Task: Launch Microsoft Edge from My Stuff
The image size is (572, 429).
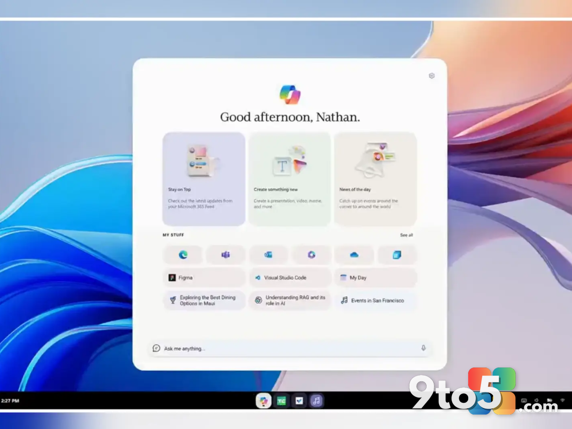Action: coord(183,255)
